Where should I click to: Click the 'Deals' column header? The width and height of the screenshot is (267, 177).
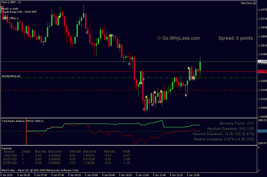[26, 151]
